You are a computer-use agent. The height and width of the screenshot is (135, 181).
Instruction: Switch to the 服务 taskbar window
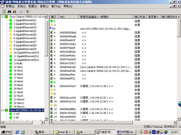click(43, 132)
